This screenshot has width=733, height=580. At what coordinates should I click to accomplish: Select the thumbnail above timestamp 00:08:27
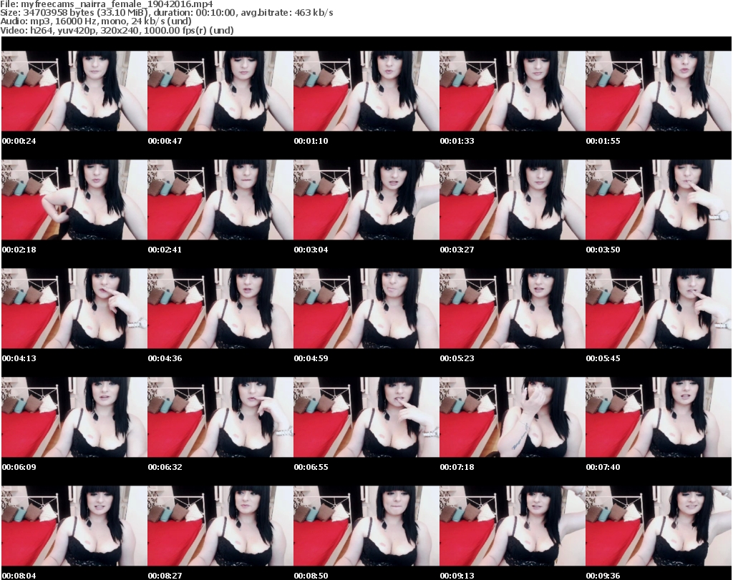pyautogui.click(x=220, y=526)
